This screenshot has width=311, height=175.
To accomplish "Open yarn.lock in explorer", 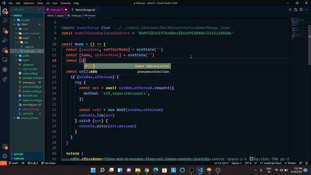I will (27, 113).
